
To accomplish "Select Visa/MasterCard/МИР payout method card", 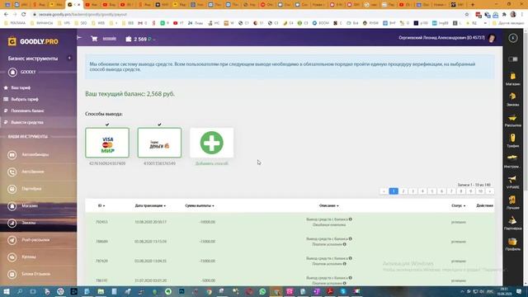I will [107, 143].
